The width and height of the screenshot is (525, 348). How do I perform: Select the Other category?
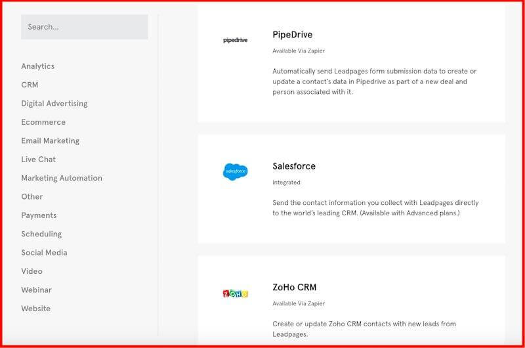[x=32, y=196]
